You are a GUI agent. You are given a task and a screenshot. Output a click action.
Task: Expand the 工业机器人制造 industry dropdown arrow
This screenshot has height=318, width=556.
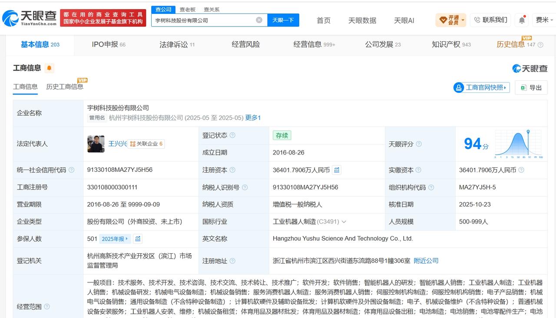(344, 222)
